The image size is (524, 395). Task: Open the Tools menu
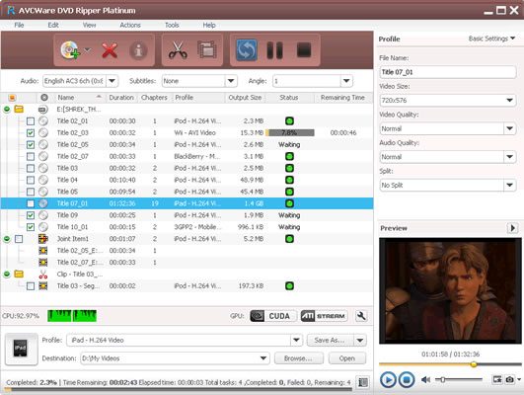(x=172, y=25)
